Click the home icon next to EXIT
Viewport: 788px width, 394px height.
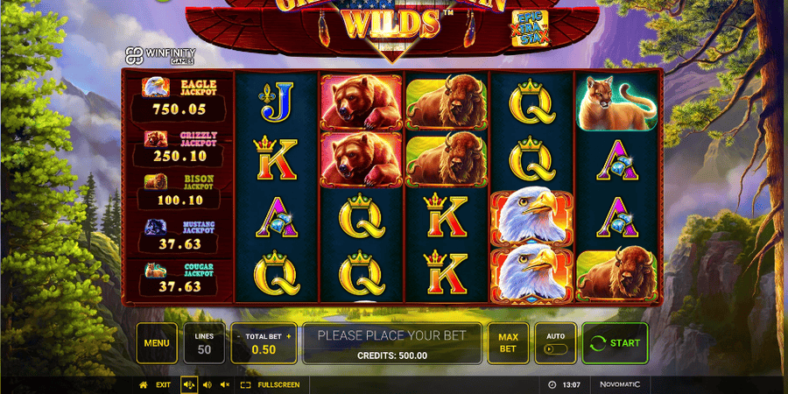[144, 385]
